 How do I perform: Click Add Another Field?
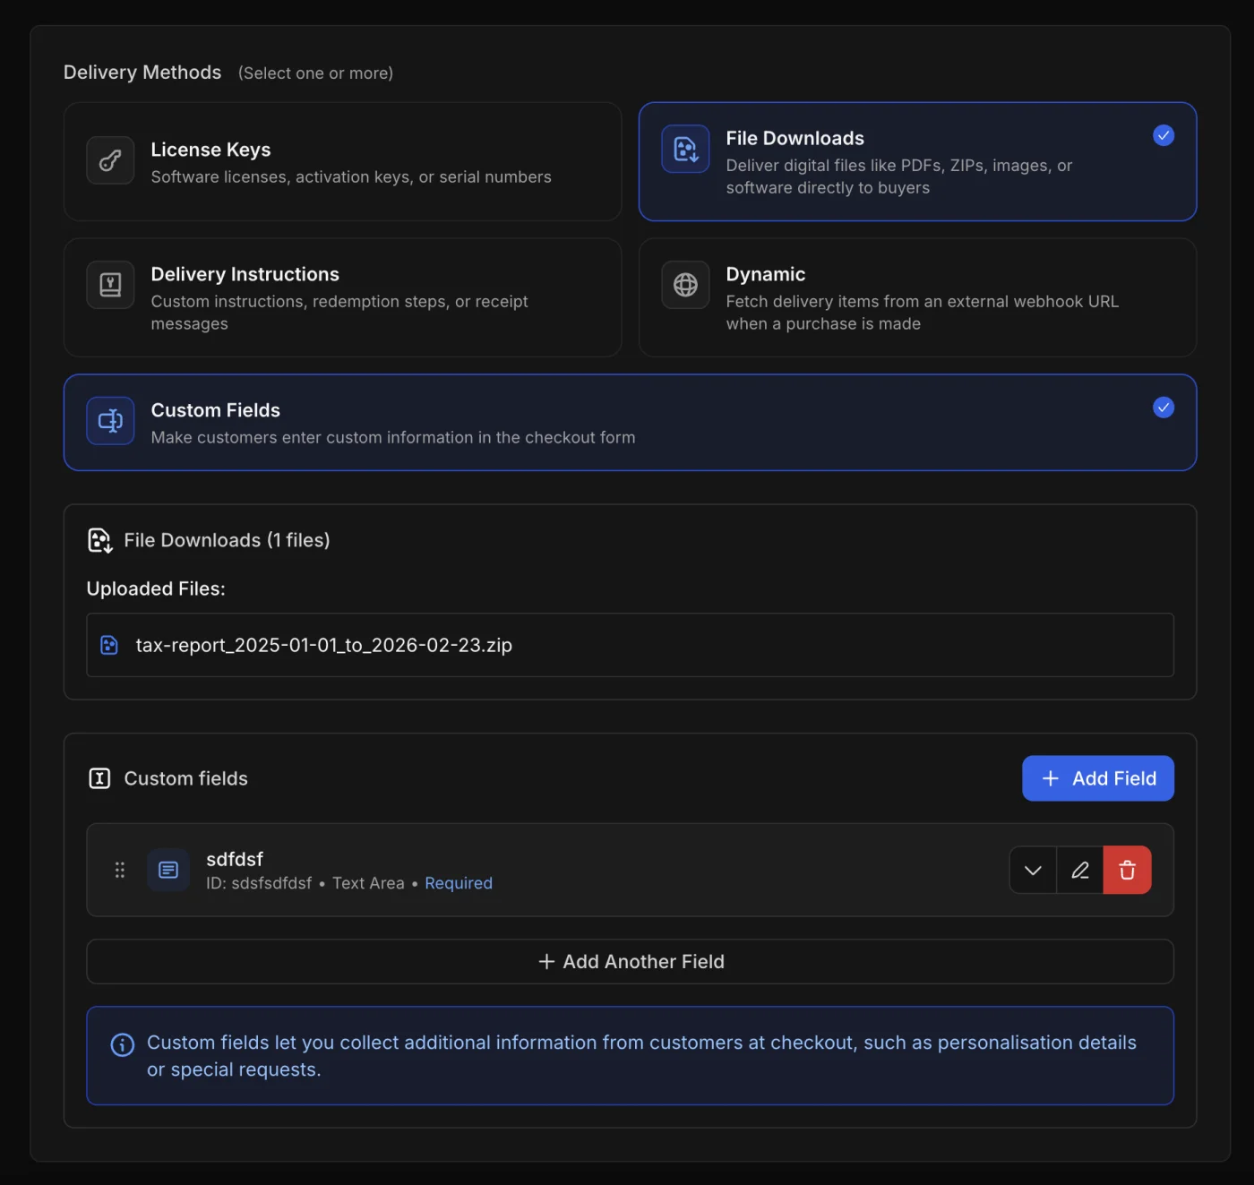click(630, 961)
